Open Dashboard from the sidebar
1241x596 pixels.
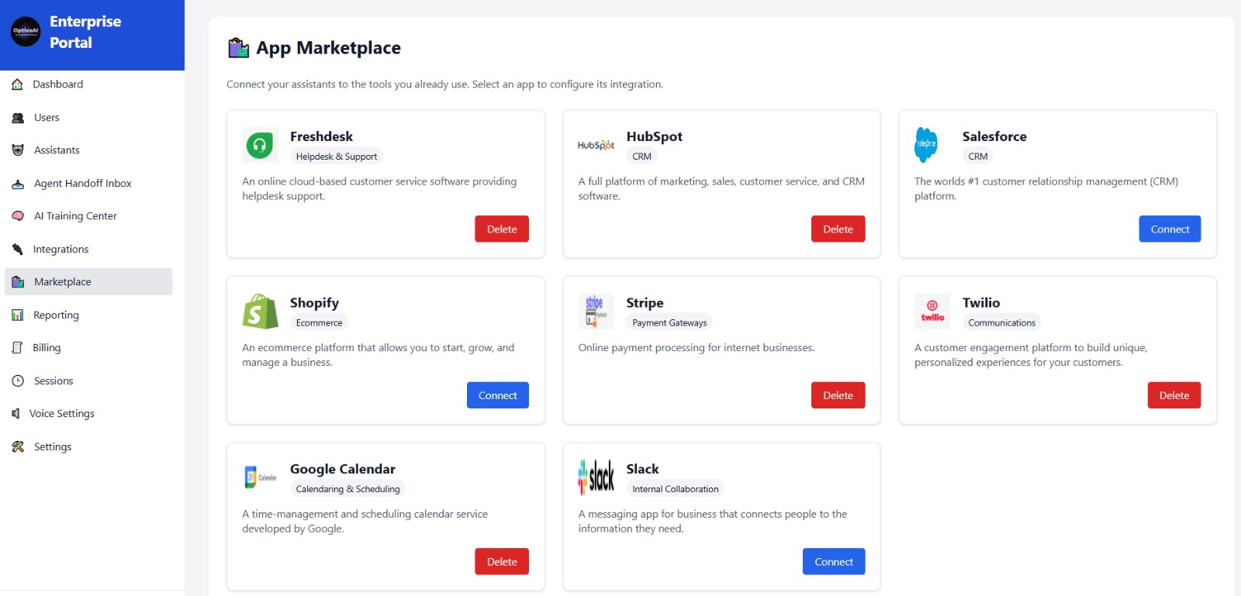(57, 84)
